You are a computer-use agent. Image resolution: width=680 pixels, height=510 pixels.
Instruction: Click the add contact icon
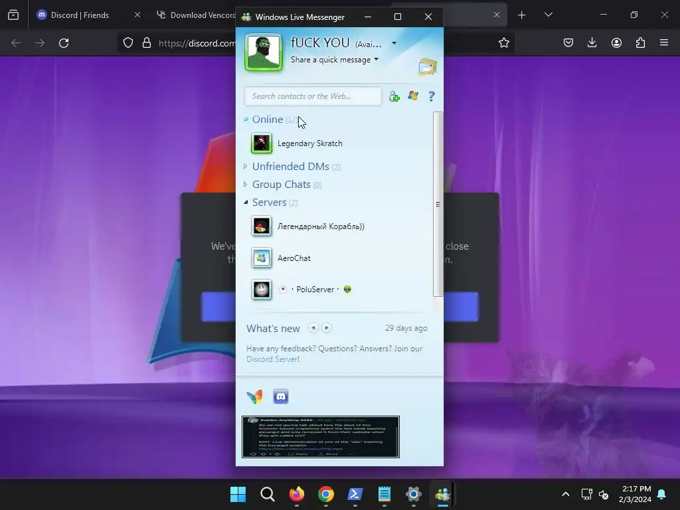click(394, 96)
